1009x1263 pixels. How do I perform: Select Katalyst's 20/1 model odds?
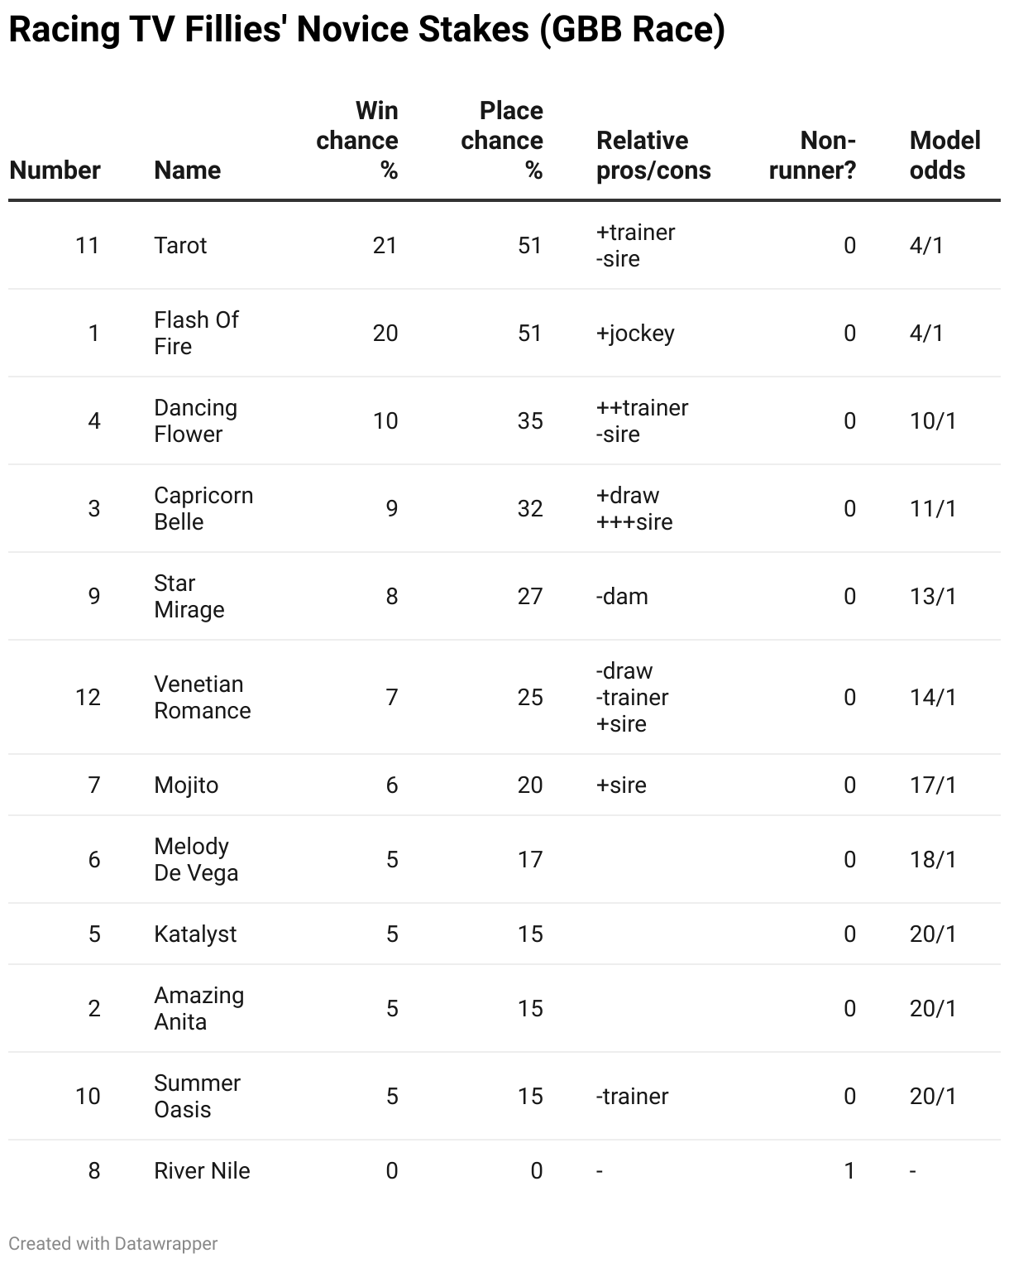click(x=933, y=934)
